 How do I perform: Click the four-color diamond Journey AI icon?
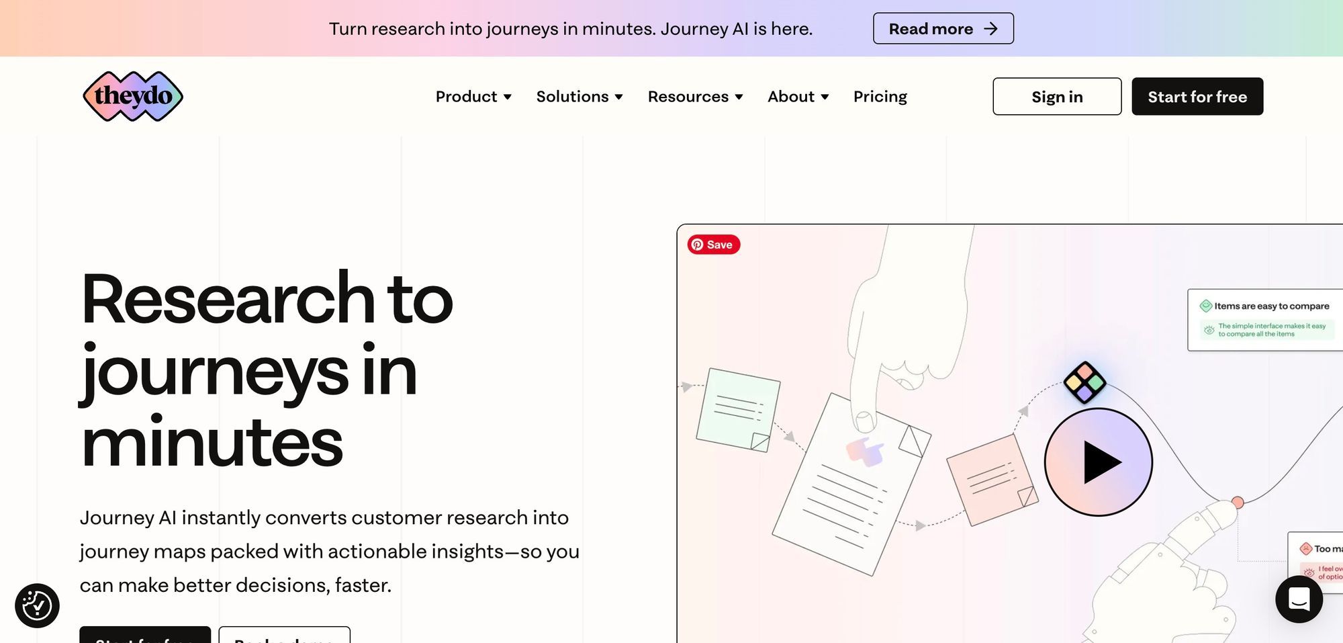(1084, 382)
